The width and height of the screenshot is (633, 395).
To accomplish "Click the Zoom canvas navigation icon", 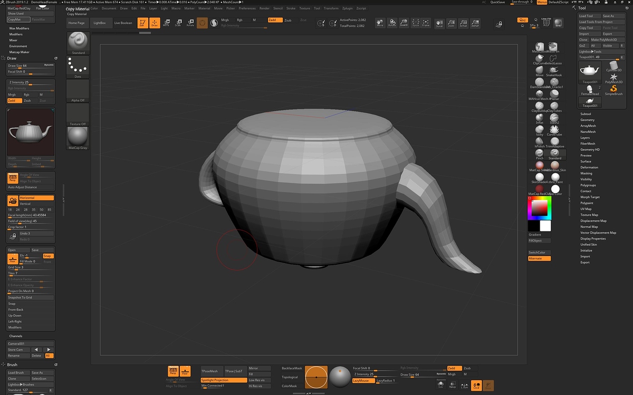I will pos(451,23).
